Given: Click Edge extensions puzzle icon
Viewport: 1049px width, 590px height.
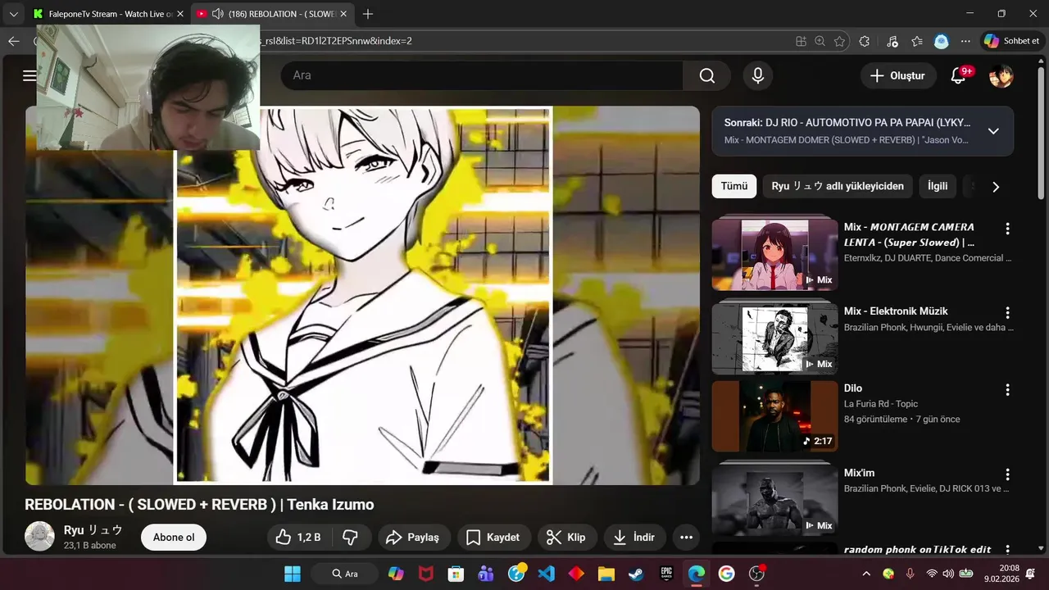Looking at the screenshot, I should [x=864, y=41].
